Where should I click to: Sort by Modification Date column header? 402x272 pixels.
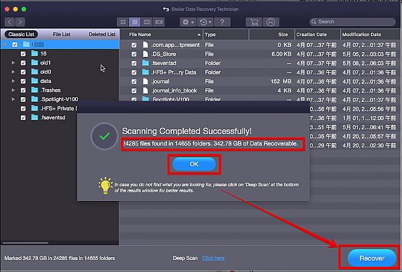pyautogui.click(x=371, y=34)
